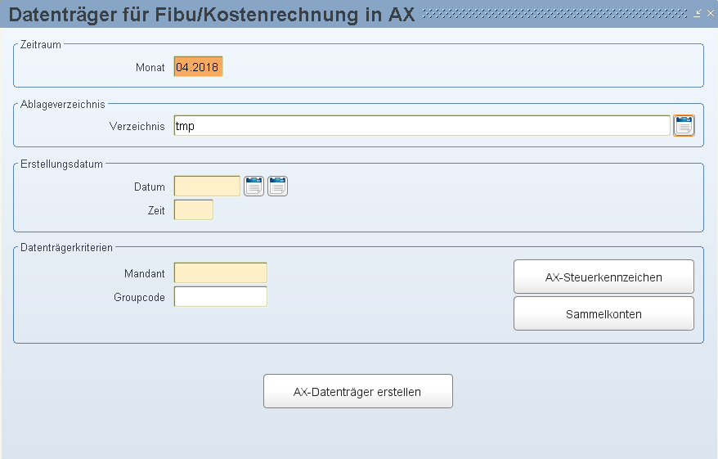Focus the Mandant input field
Image resolution: width=718 pixels, height=459 pixels.
pos(220,273)
